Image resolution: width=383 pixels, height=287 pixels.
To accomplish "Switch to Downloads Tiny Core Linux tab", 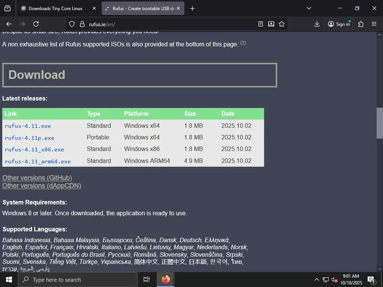I will [55, 9].
